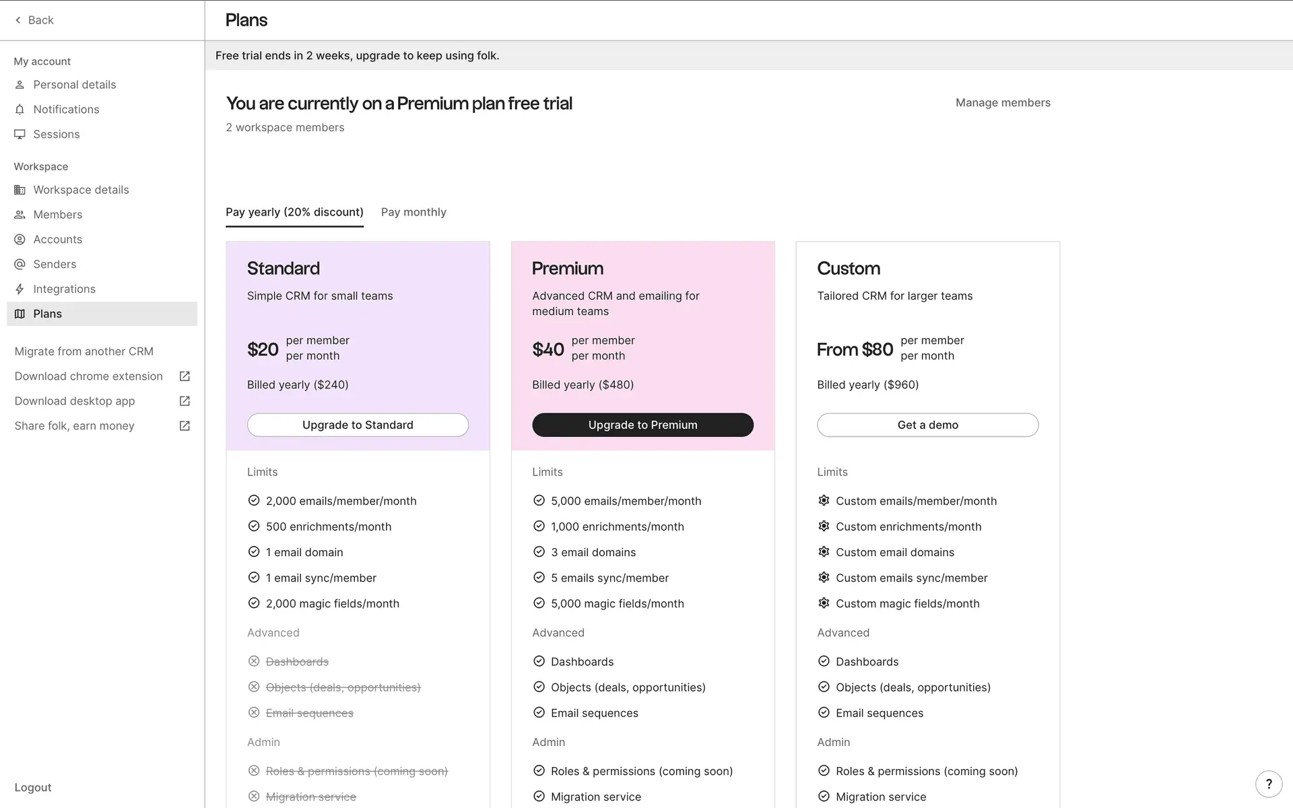Click the Integrations lightning bolt icon
The height and width of the screenshot is (808, 1293).
20,290
